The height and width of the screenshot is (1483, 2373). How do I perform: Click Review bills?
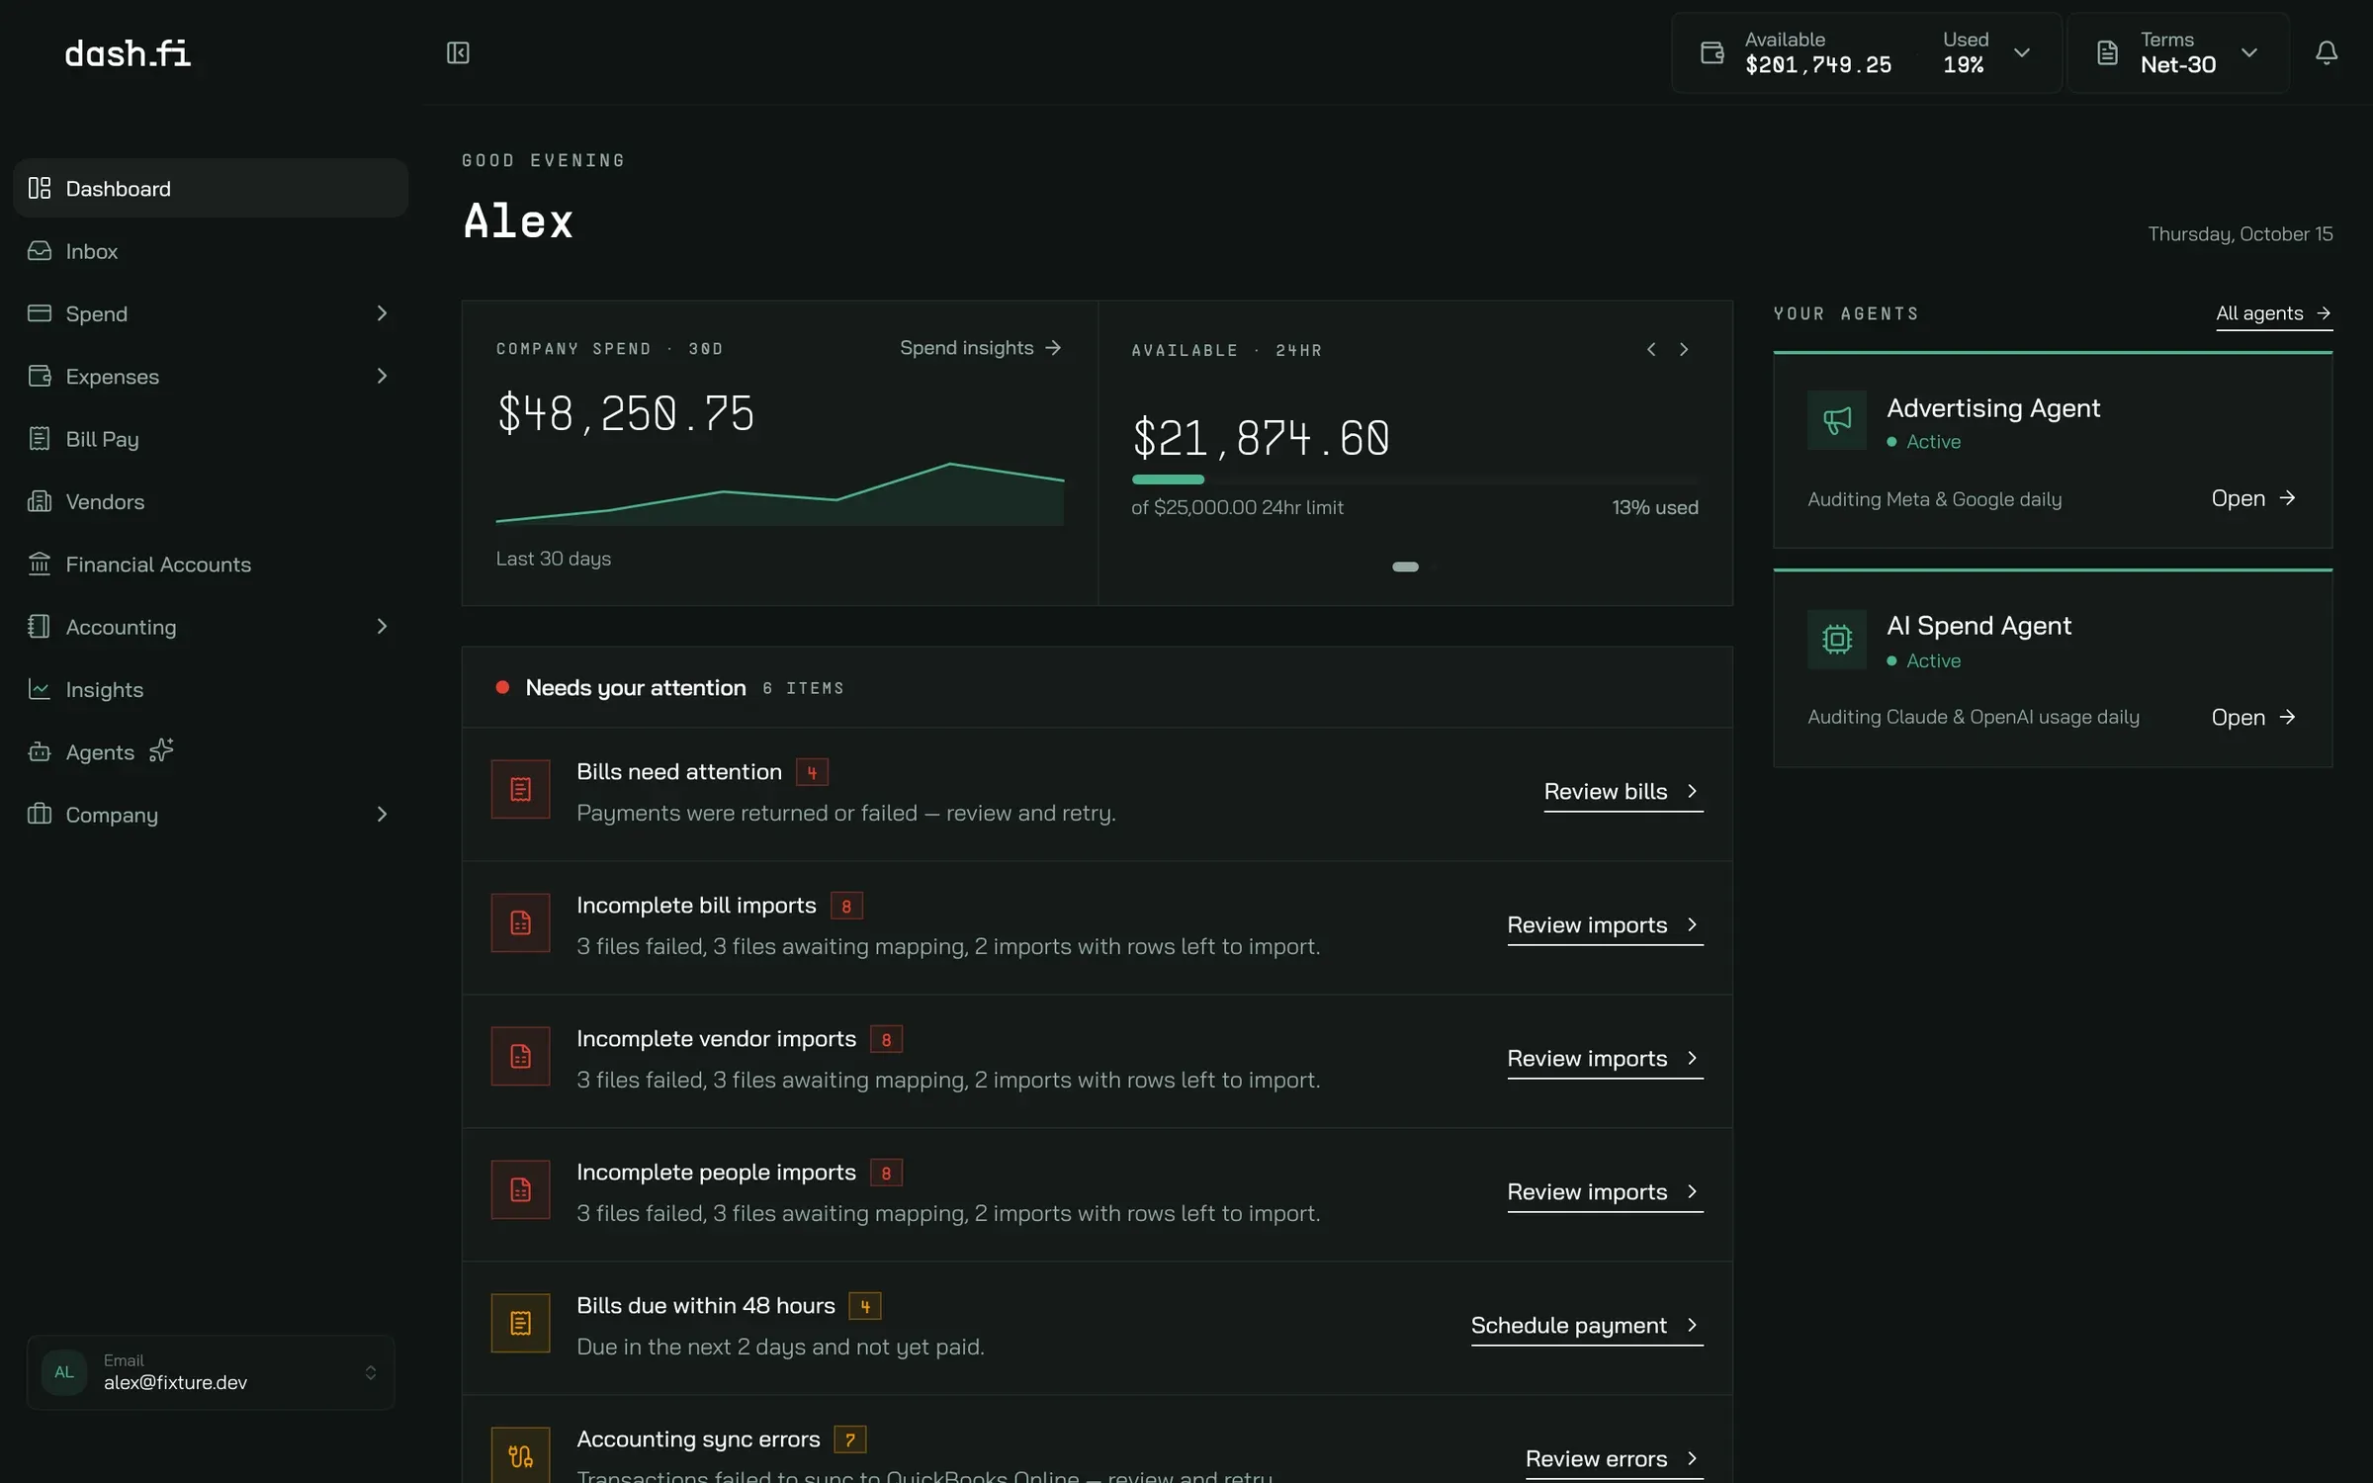1623,791
